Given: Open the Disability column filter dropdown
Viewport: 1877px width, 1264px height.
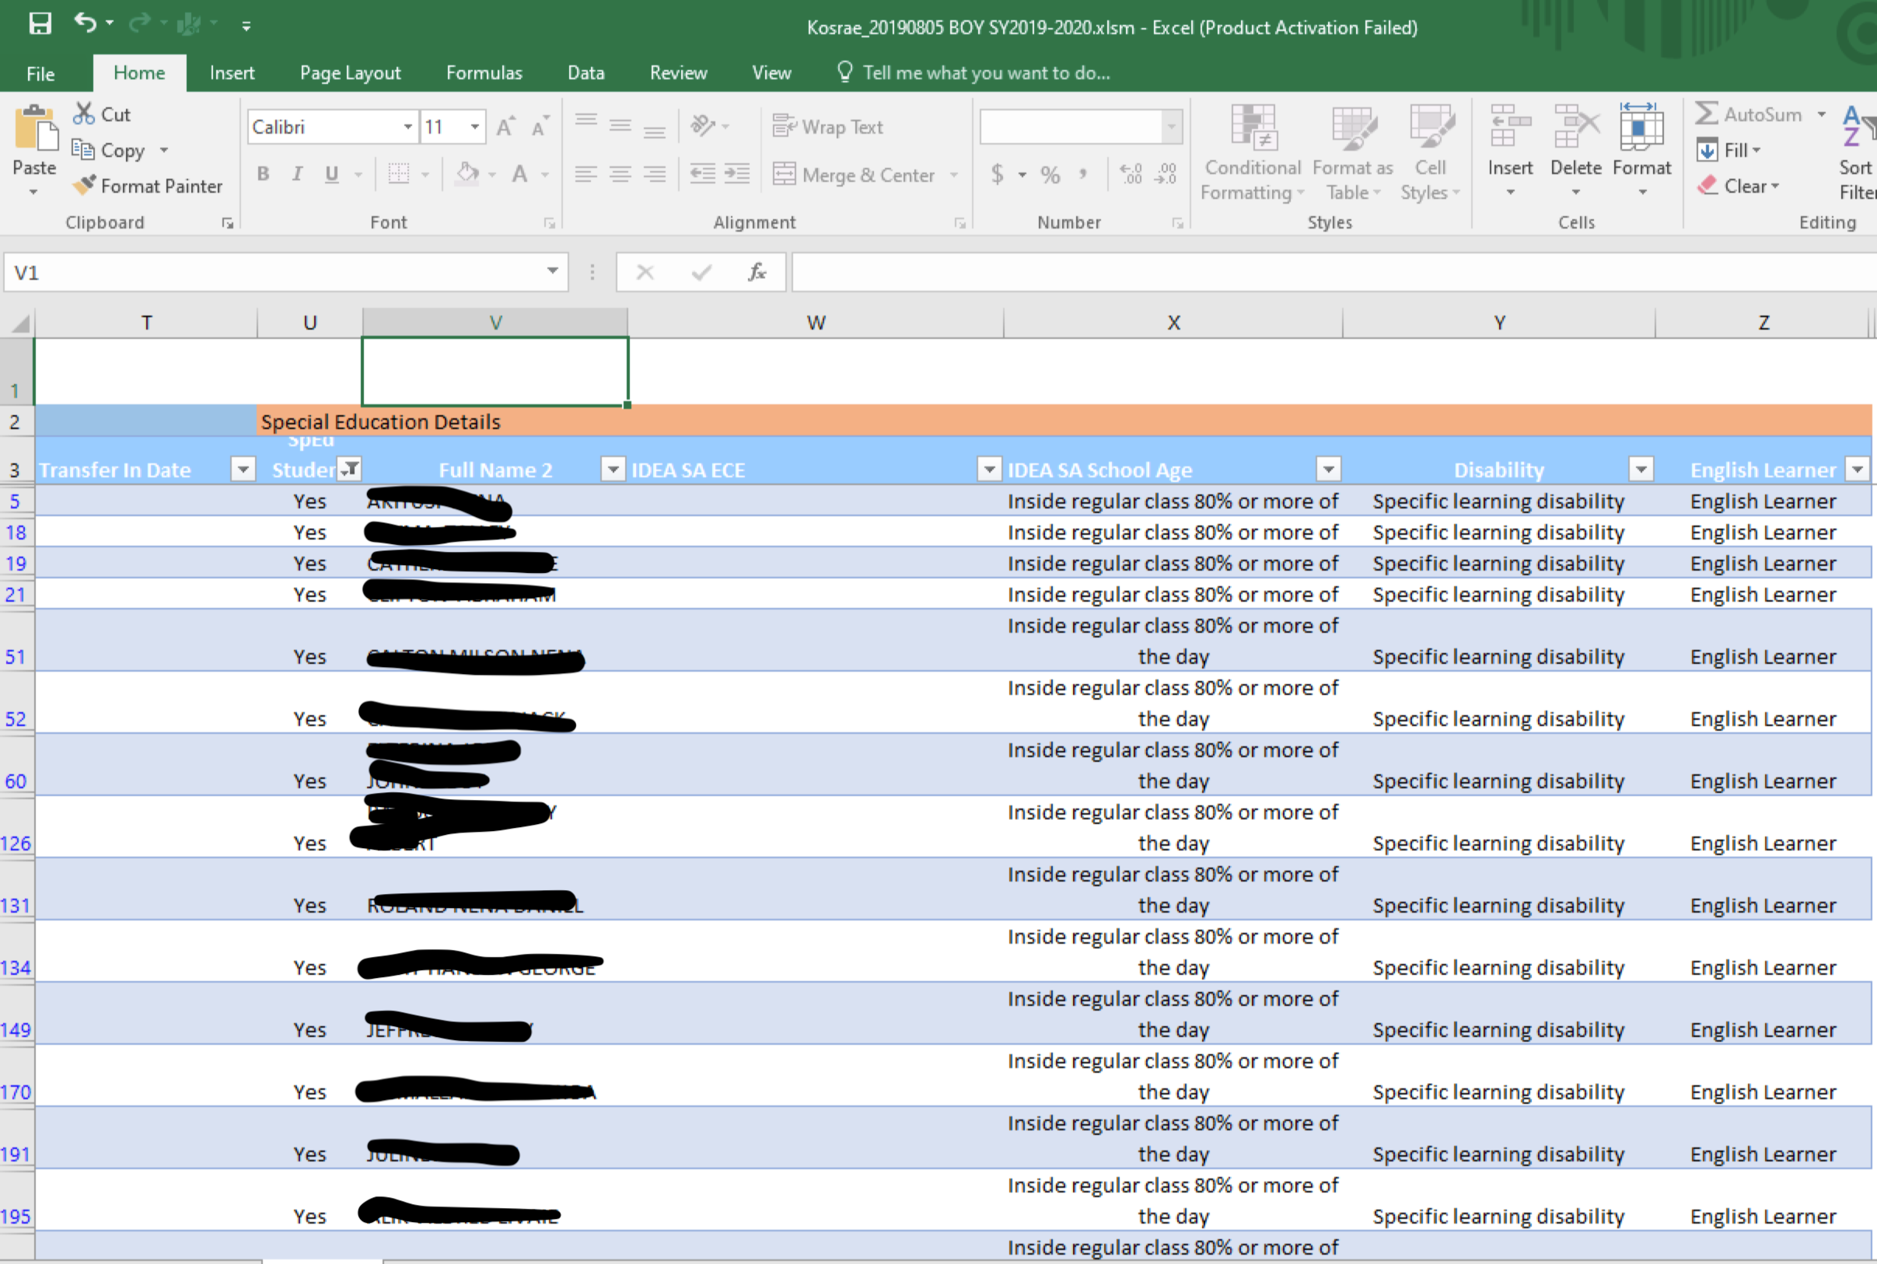Looking at the screenshot, I should click(x=1641, y=470).
